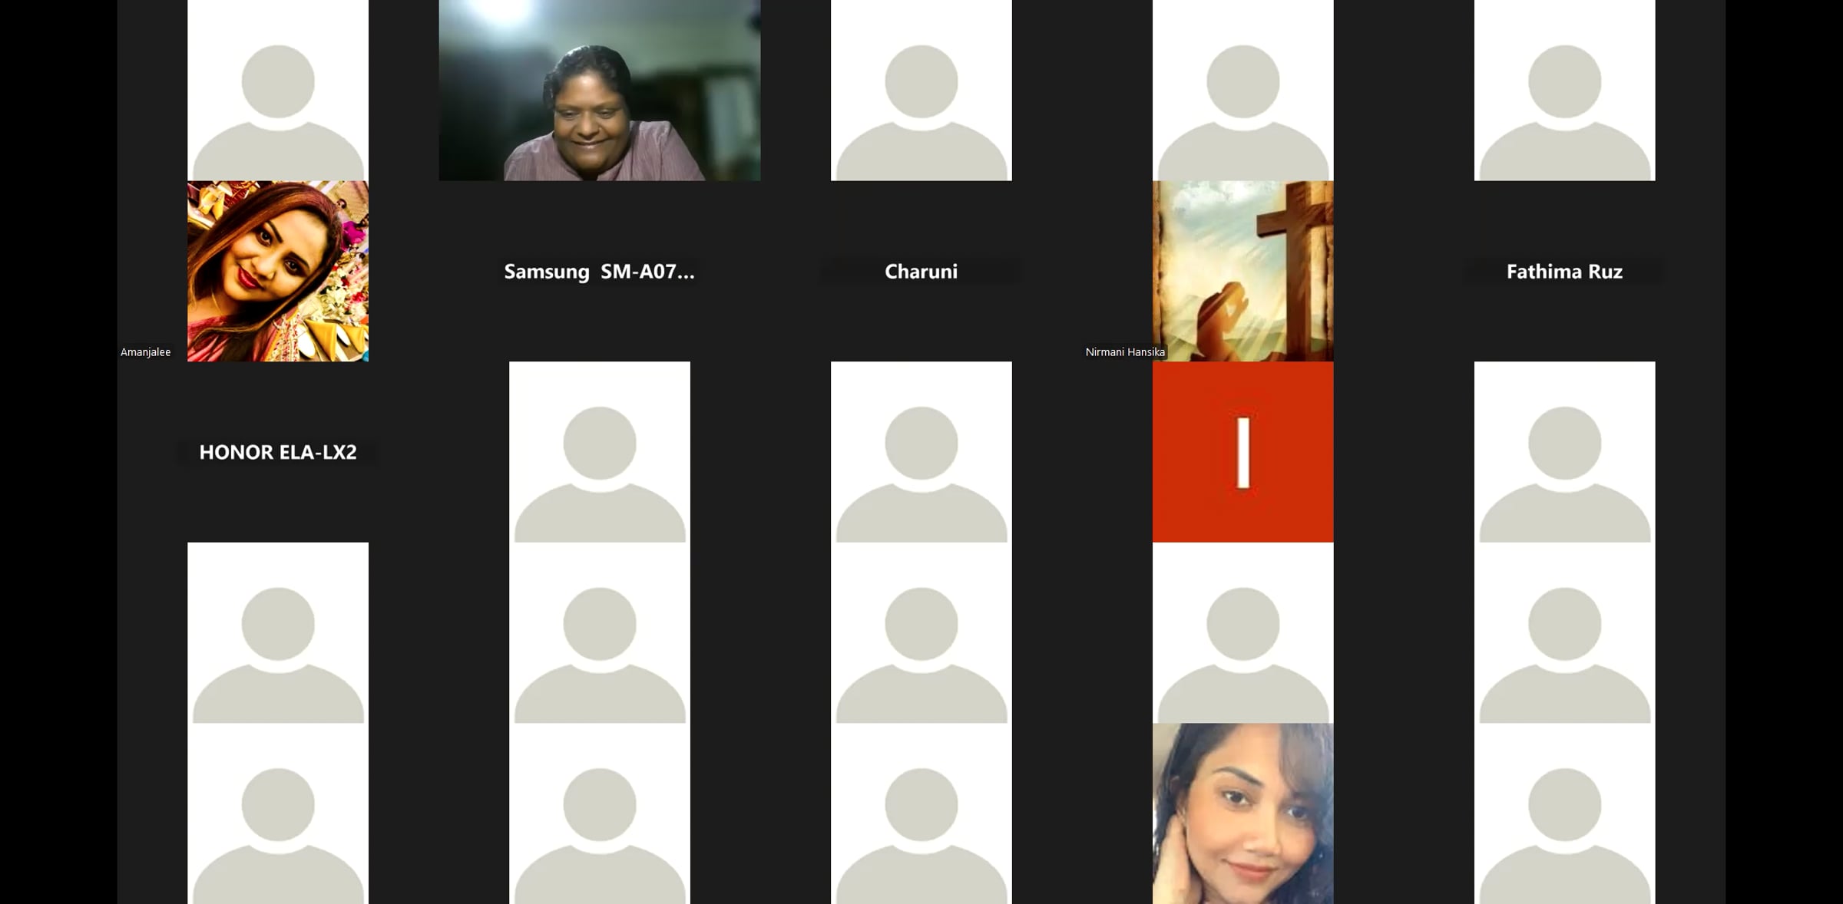
Task: Click blank avatar above Amanjalee's photo
Action: tap(278, 90)
